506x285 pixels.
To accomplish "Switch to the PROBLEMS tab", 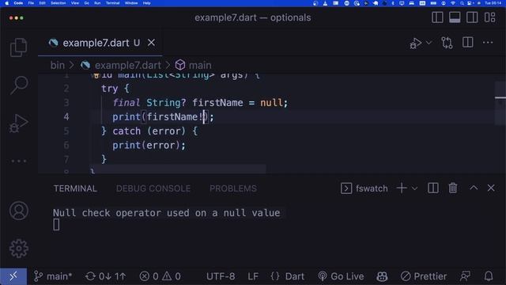I will tap(233, 188).
